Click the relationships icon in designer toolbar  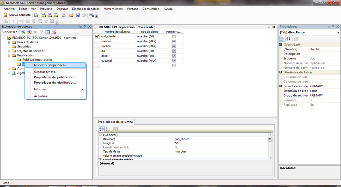[x=21, y=21]
